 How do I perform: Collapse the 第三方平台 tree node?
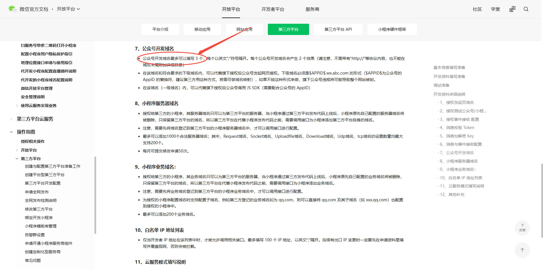(x=17, y=159)
